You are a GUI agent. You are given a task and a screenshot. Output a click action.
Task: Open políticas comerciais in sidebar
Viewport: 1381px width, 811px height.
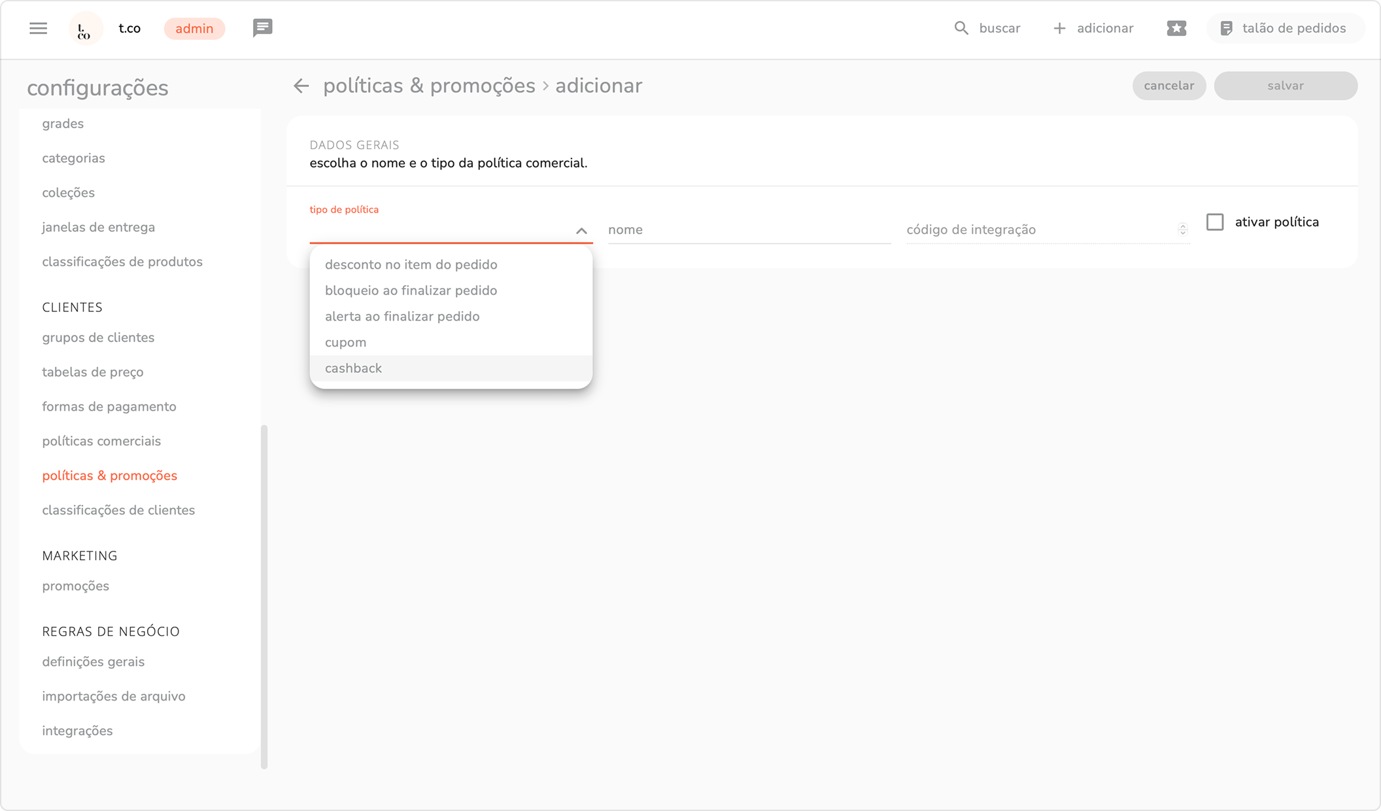[x=101, y=441]
